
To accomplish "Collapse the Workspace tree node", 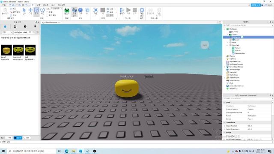I will [224, 29].
